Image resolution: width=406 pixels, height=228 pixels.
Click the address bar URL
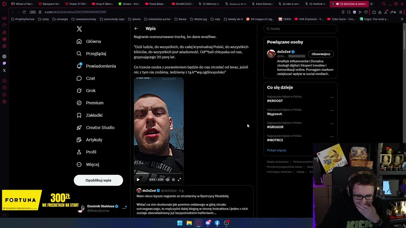[75, 12]
